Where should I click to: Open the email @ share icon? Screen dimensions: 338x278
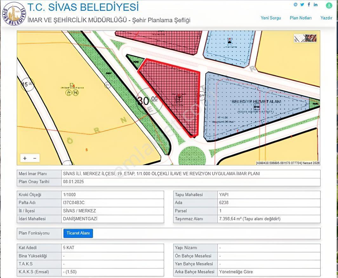(295, 4)
